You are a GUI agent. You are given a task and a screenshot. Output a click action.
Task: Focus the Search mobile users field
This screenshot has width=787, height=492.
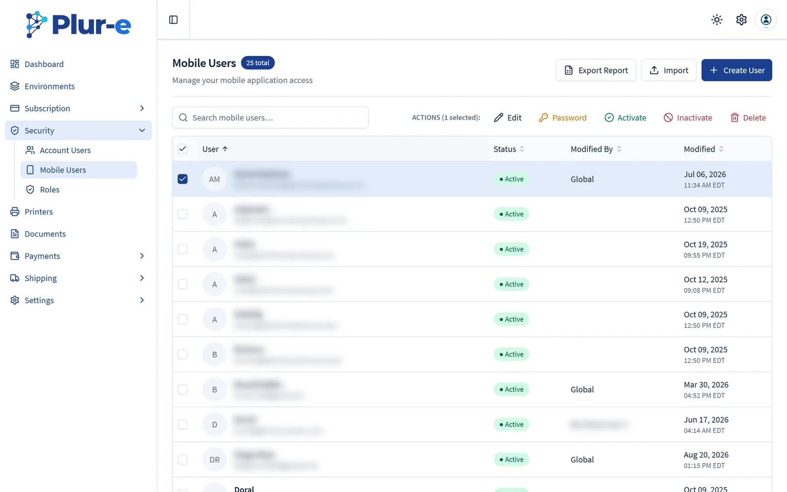[271, 118]
